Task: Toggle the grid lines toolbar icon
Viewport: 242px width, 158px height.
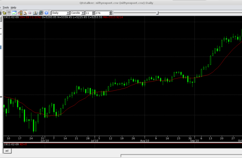Action: pos(9,13)
